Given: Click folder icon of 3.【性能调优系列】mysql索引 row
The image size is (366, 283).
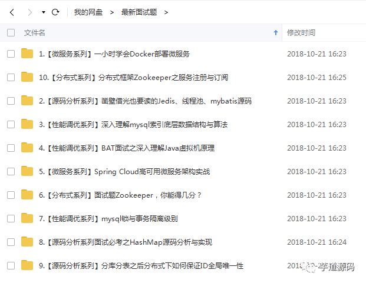Looking at the screenshot, I should click(27, 124).
